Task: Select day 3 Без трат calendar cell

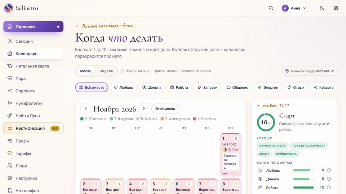Action: (x=114, y=186)
